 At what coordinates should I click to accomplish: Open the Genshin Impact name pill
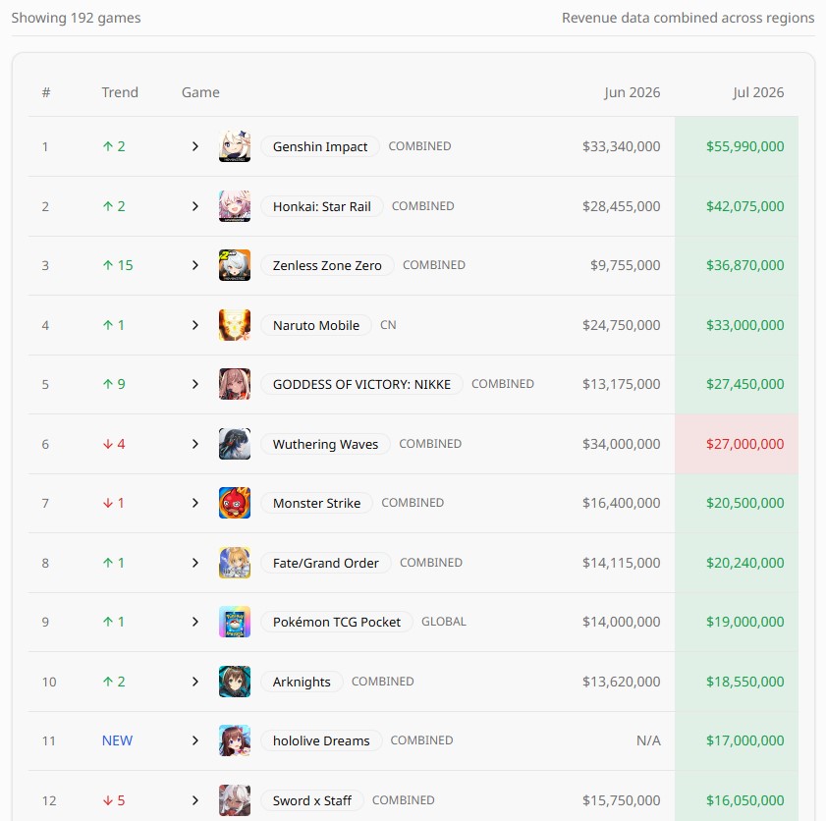[320, 146]
